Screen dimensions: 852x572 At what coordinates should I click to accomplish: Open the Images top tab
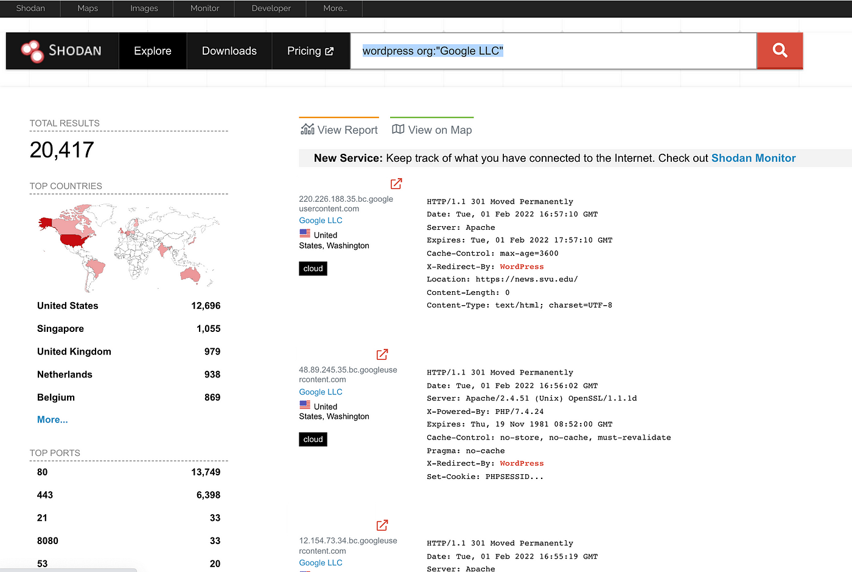pyautogui.click(x=144, y=9)
